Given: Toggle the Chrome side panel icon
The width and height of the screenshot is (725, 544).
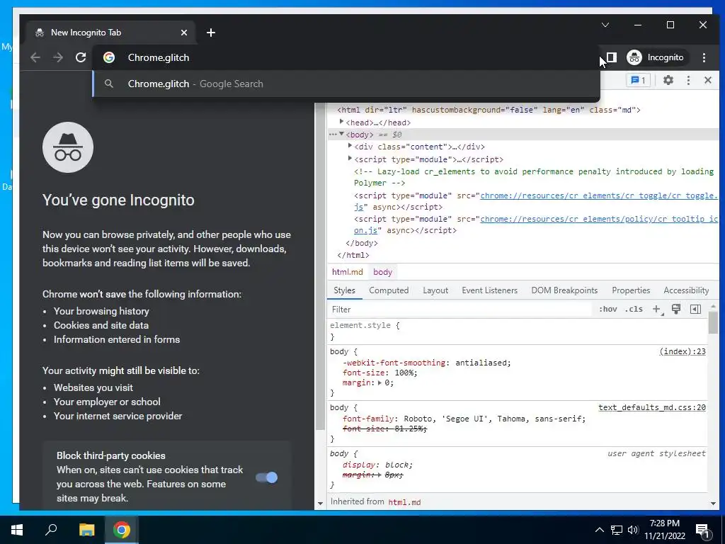Looking at the screenshot, I should pos(611,57).
